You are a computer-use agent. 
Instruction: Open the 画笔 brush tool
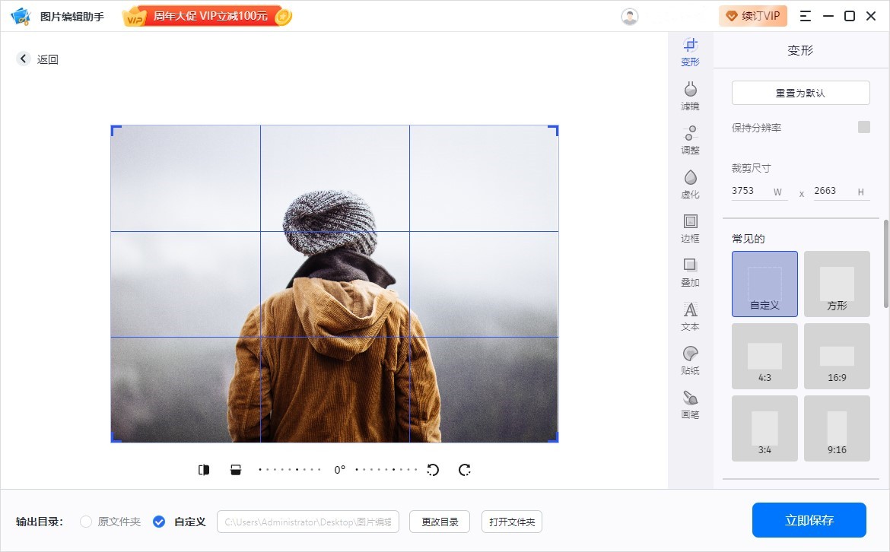coord(690,404)
